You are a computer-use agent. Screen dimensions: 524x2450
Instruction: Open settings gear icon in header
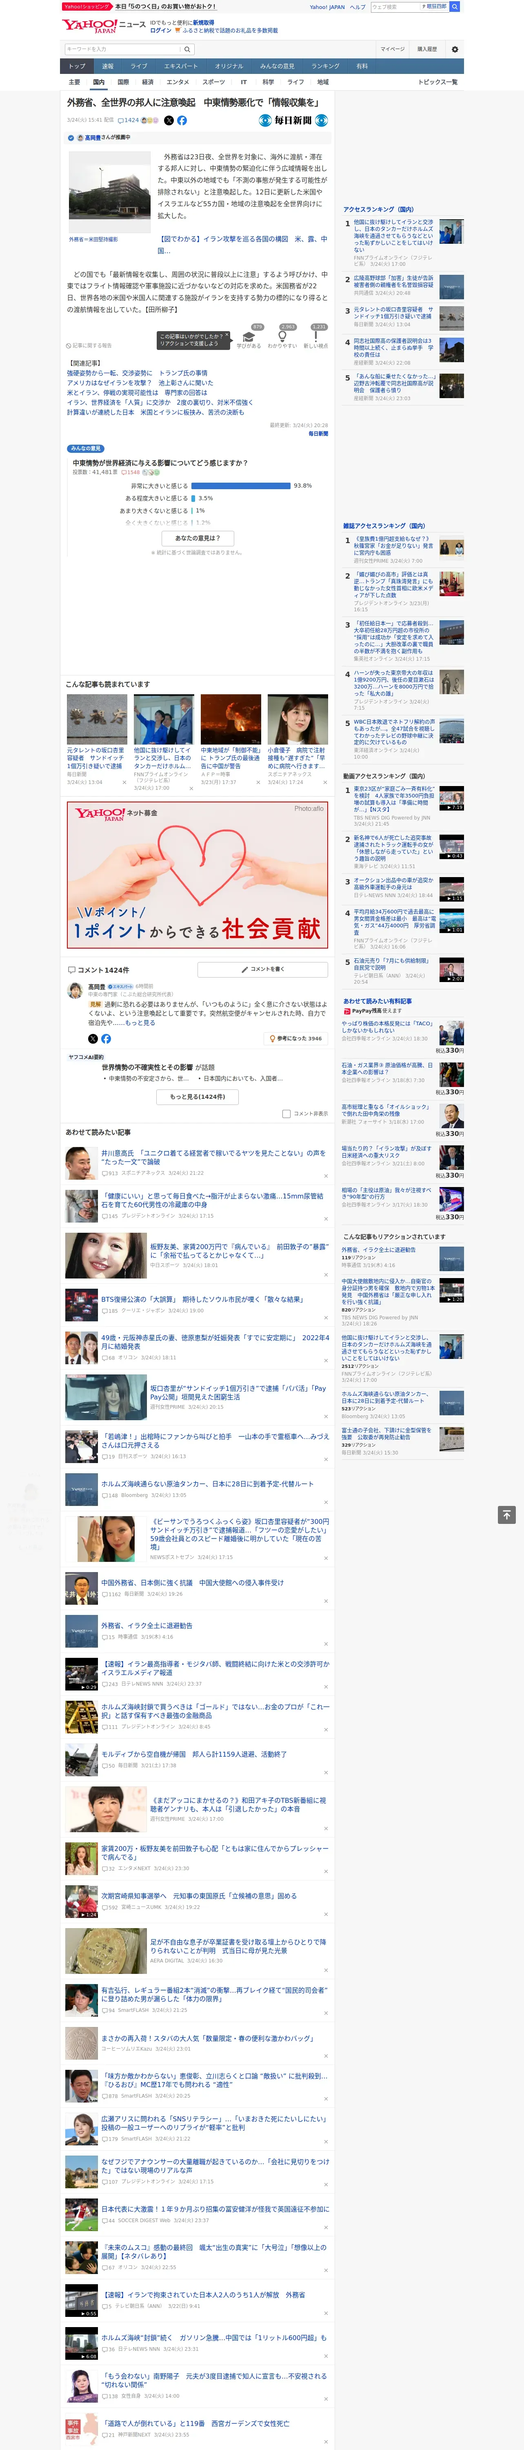[455, 49]
